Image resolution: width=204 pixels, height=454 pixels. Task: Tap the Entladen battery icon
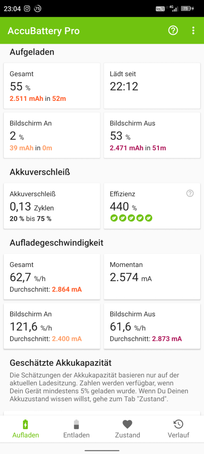click(76, 425)
